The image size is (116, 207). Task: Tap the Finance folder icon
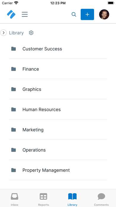click(14, 69)
